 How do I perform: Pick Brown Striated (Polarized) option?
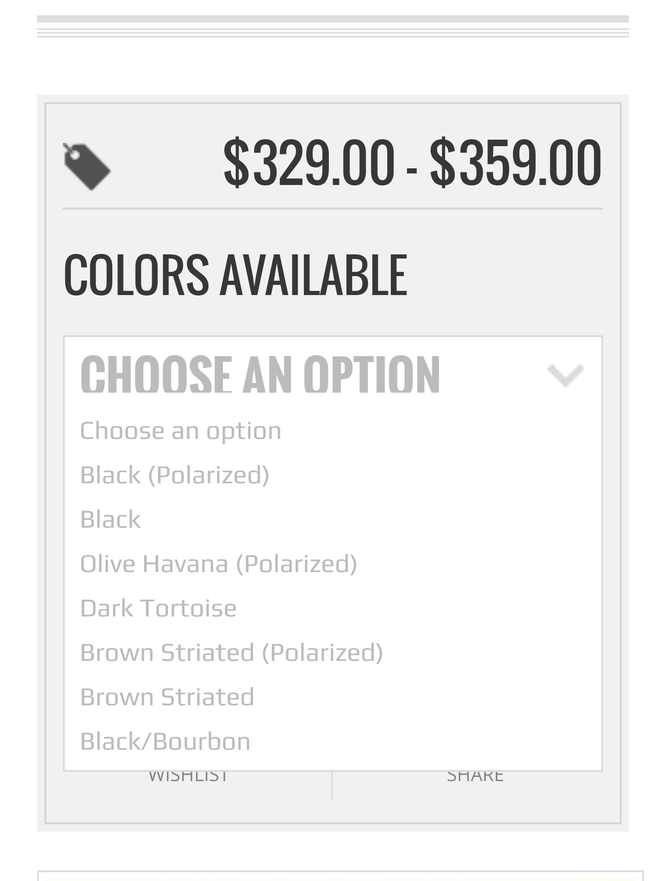(x=333, y=653)
